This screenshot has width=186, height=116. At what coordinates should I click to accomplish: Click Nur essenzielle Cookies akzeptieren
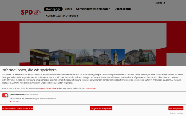click(x=18, y=109)
